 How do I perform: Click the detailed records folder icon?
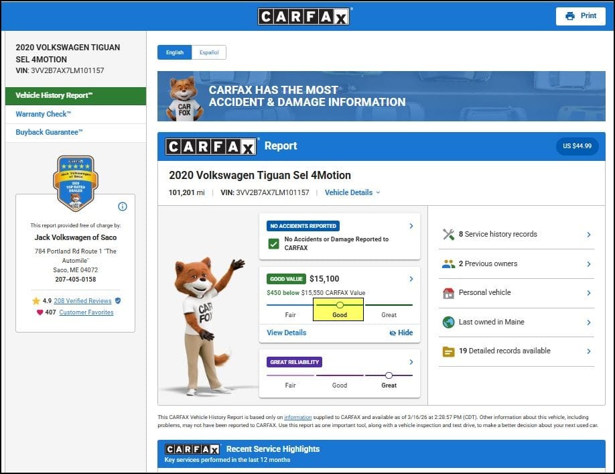448,351
